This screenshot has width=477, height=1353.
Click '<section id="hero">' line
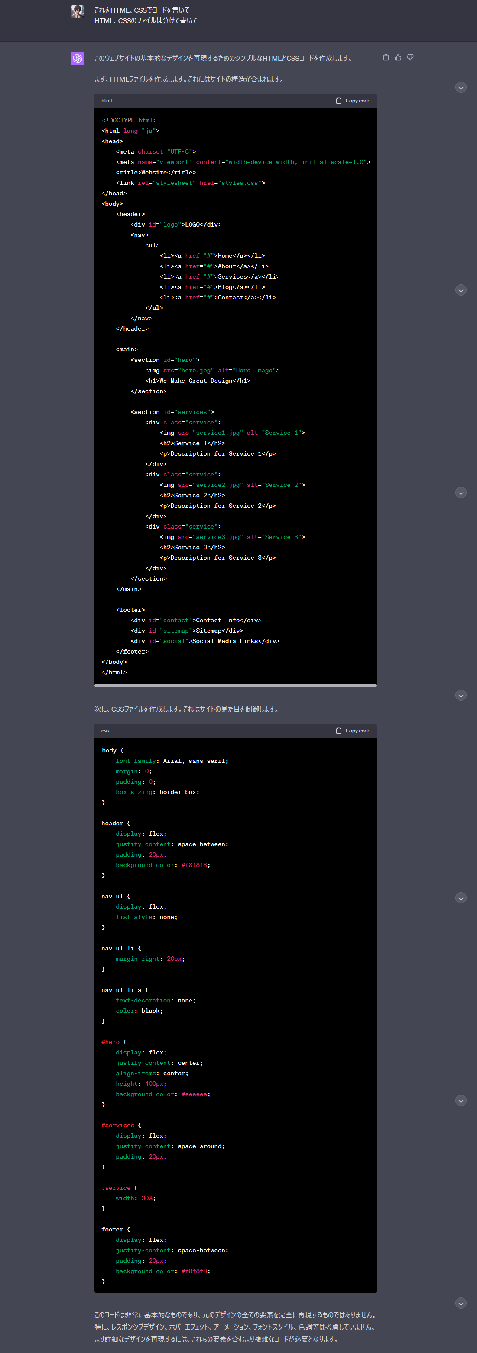[165, 360]
